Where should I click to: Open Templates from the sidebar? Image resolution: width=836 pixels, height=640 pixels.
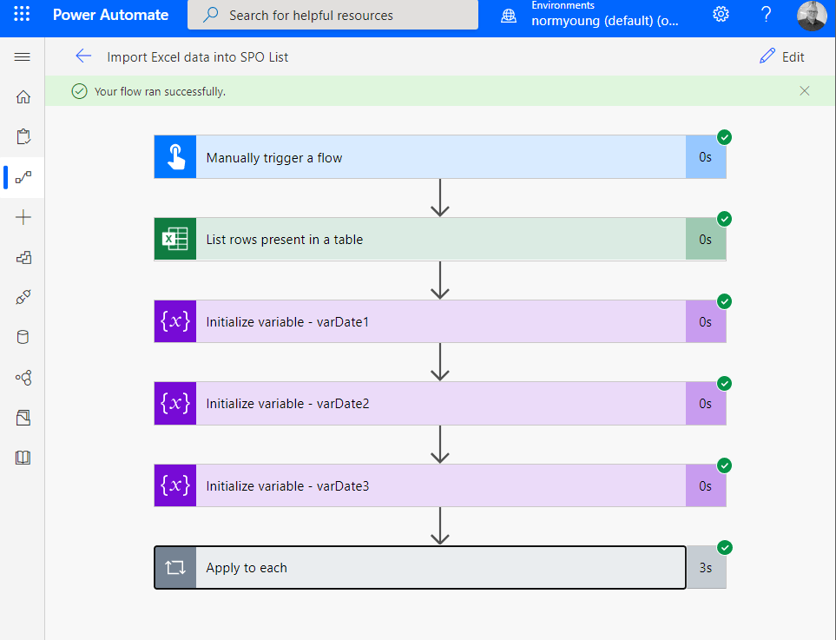click(22, 257)
